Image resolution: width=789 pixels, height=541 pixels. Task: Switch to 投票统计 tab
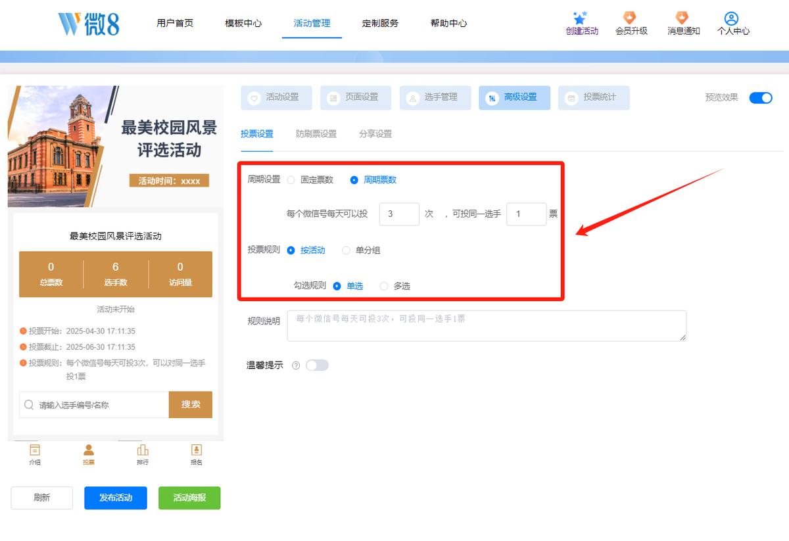click(594, 98)
